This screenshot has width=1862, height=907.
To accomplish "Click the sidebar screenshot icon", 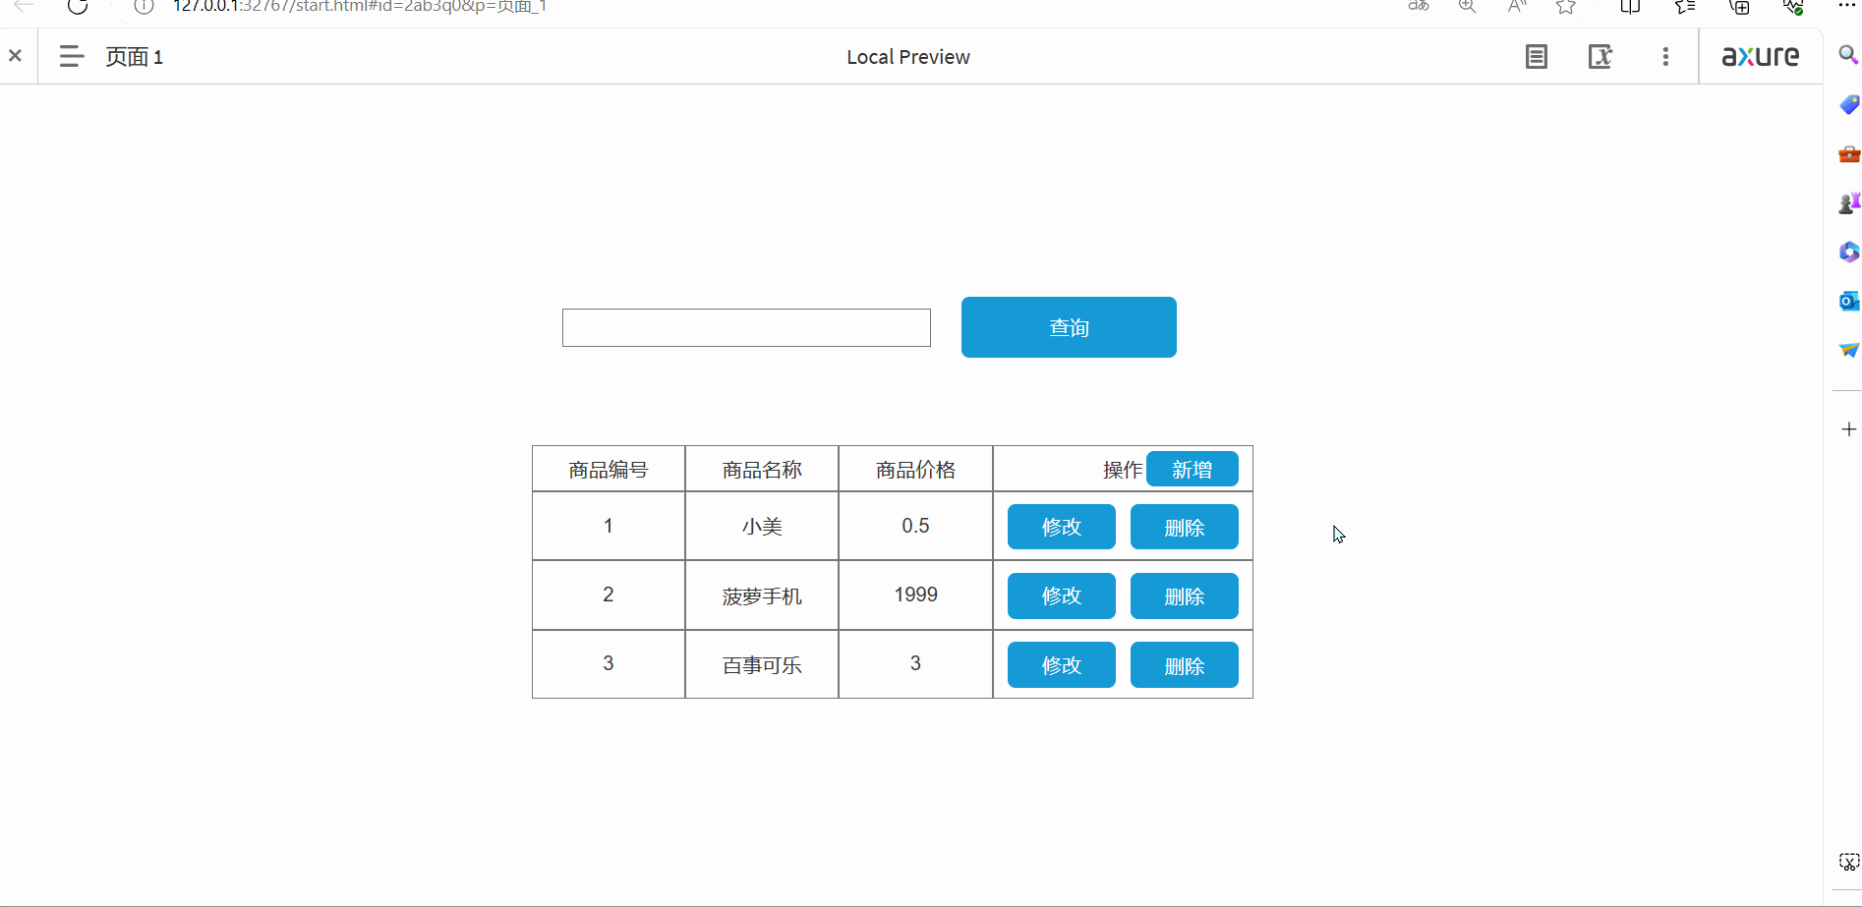I will pos(1848,862).
